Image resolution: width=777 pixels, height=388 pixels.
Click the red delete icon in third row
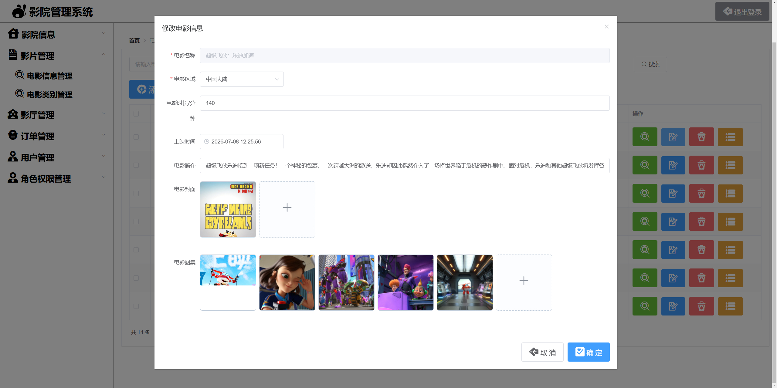[x=701, y=193]
